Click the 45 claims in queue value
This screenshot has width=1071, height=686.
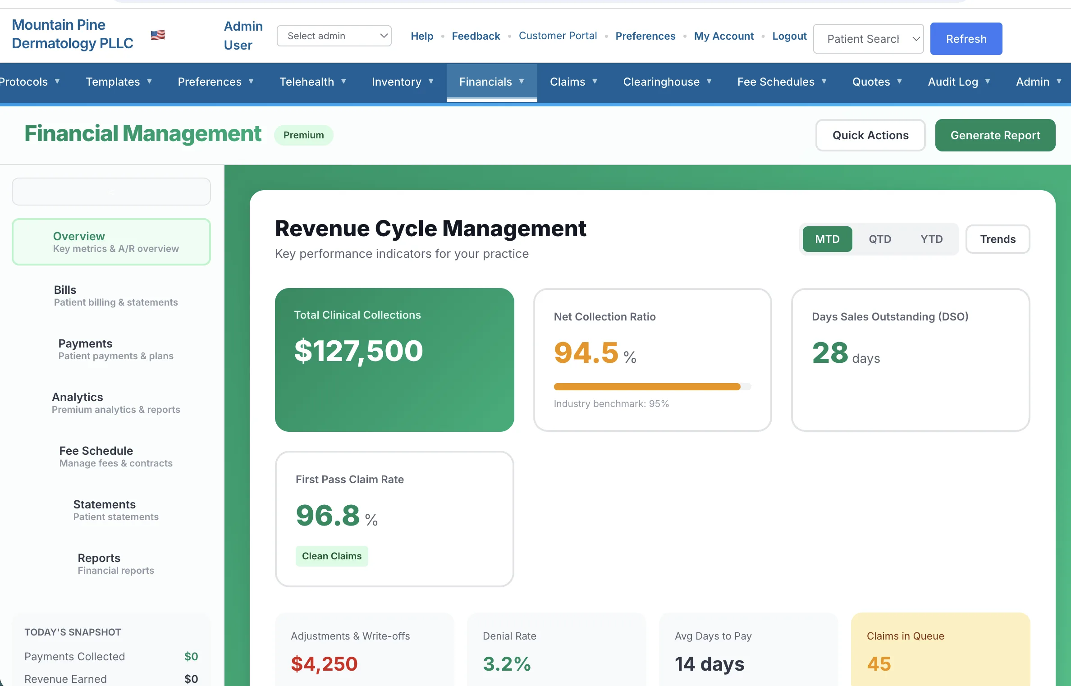pos(879,664)
